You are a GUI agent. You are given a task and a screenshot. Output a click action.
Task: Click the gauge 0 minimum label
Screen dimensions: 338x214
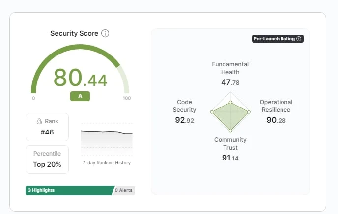coord(33,98)
